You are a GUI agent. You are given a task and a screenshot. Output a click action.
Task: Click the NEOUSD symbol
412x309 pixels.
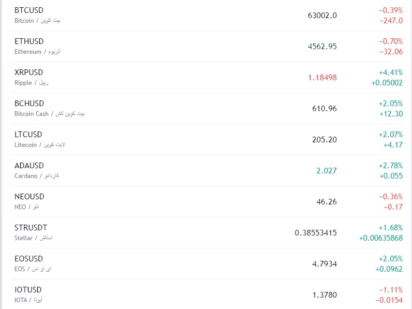[30, 197]
